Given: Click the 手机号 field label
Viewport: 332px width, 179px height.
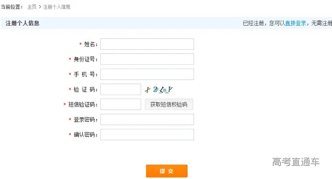Looking at the screenshot, I should (85, 74).
